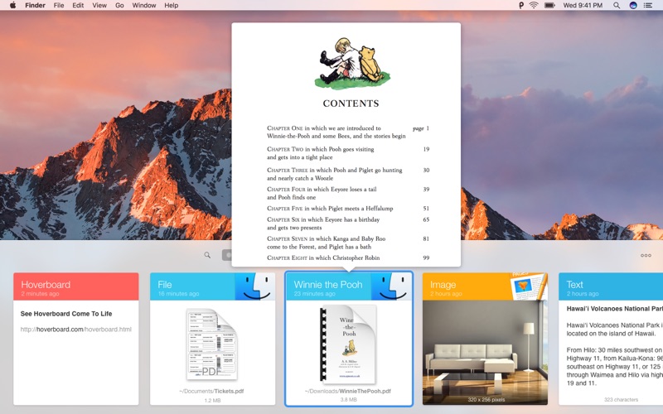Open the Wi-Fi status menu
The width and height of the screenshot is (663, 414).
tap(534, 6)
